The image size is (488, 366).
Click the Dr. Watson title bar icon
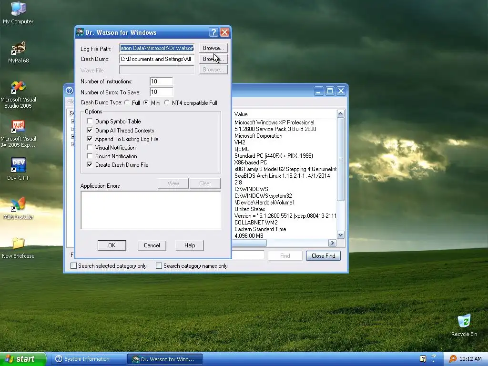coord(80,32)
